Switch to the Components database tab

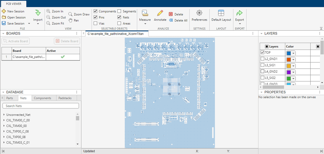pos(42,98)
